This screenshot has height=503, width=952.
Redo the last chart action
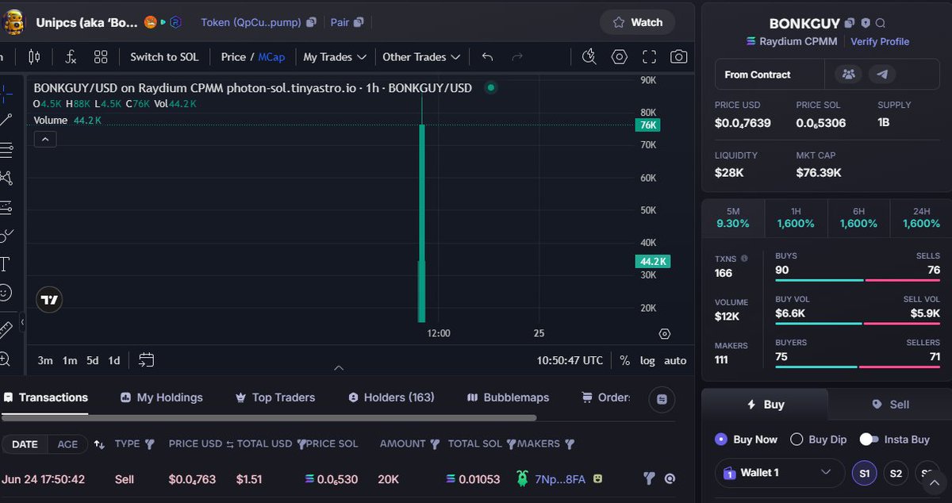[517, 57]
